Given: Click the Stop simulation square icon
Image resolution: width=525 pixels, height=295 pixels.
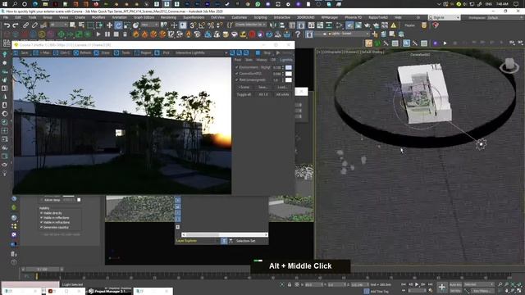Looking at the screenshot, I should (116, 34).
